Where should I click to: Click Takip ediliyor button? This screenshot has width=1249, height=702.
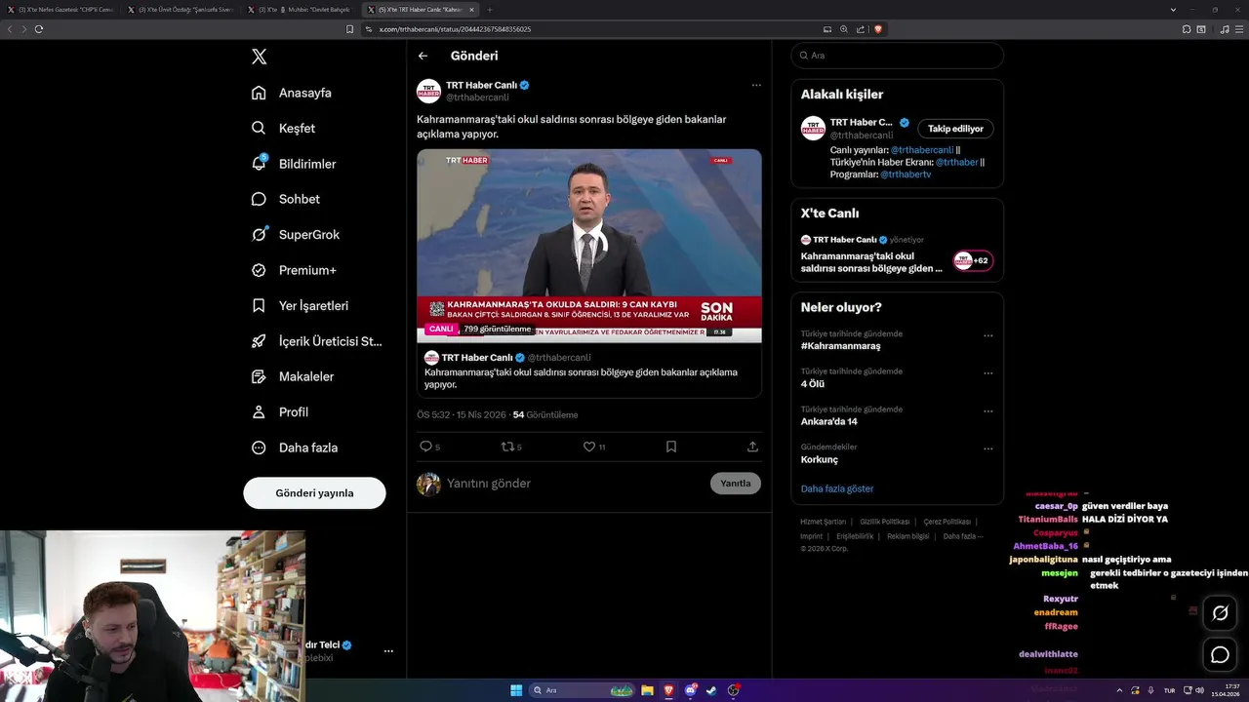[x=955, y=129]
